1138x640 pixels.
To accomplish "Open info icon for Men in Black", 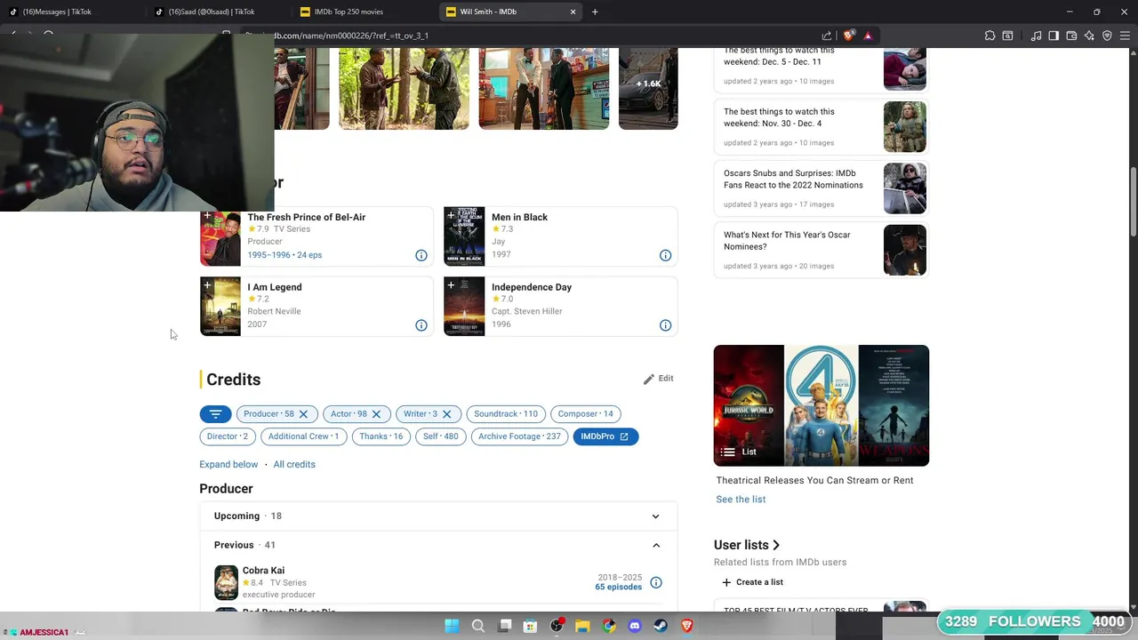I will click(x=665, y=256).
